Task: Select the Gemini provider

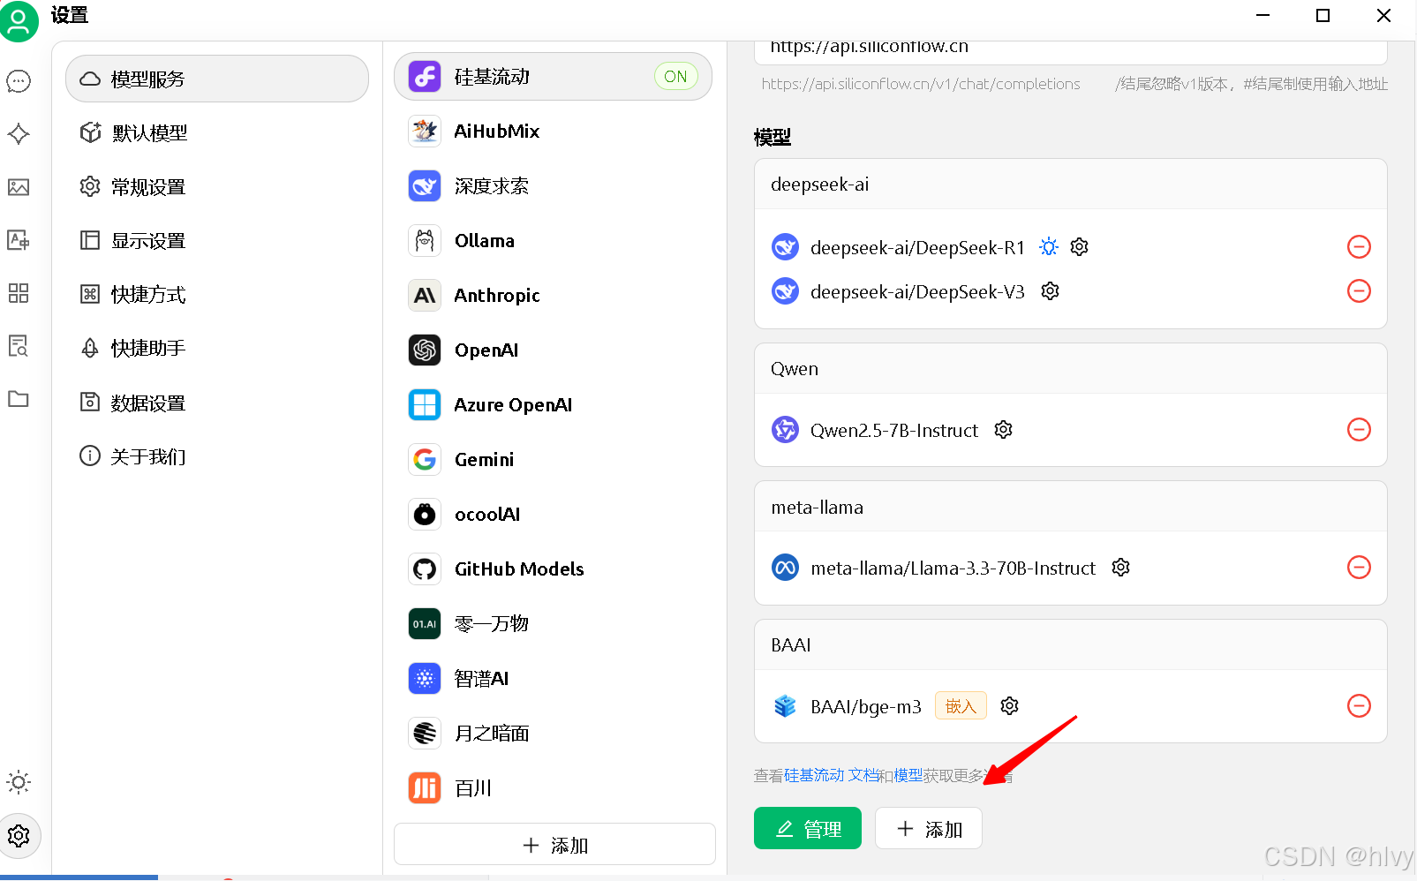Action: point(553,460)
